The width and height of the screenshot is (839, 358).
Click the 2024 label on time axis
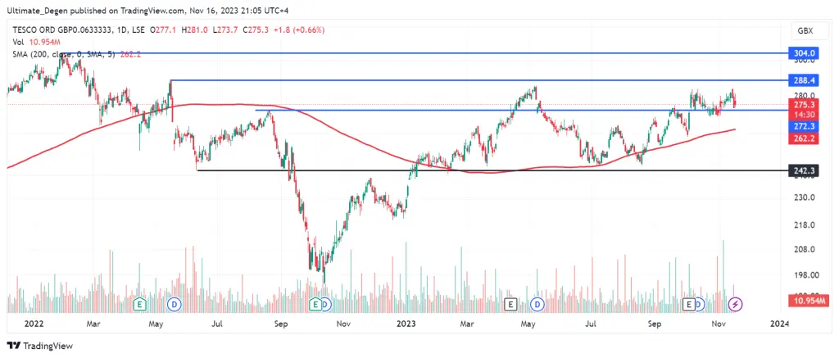(x=780, y=324)
